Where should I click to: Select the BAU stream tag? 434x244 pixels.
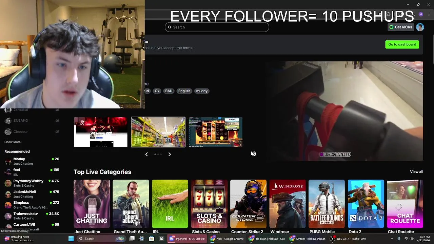169,91
